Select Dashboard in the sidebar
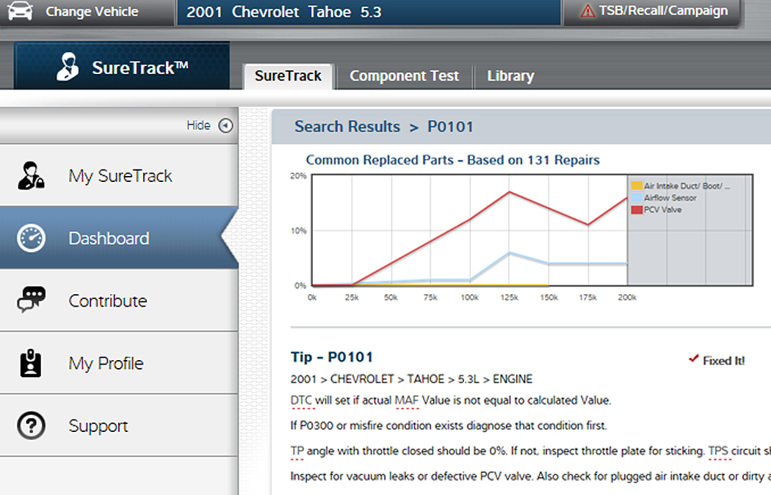771x495 pixels. tap(119, 238)
